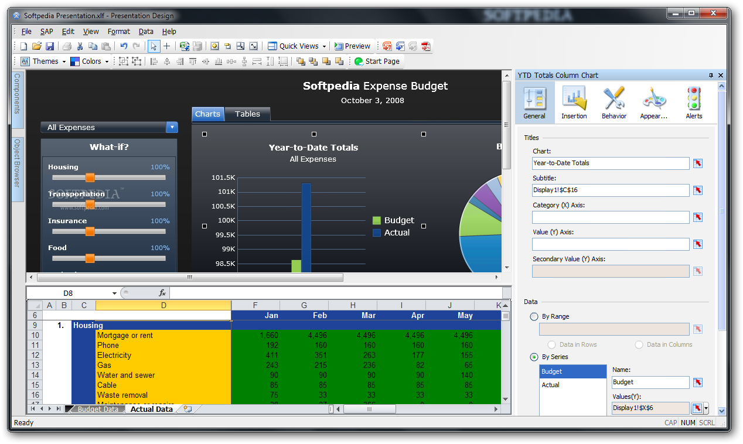
Task: Open the All Expenses dropdown
Action: pos(172,127)
